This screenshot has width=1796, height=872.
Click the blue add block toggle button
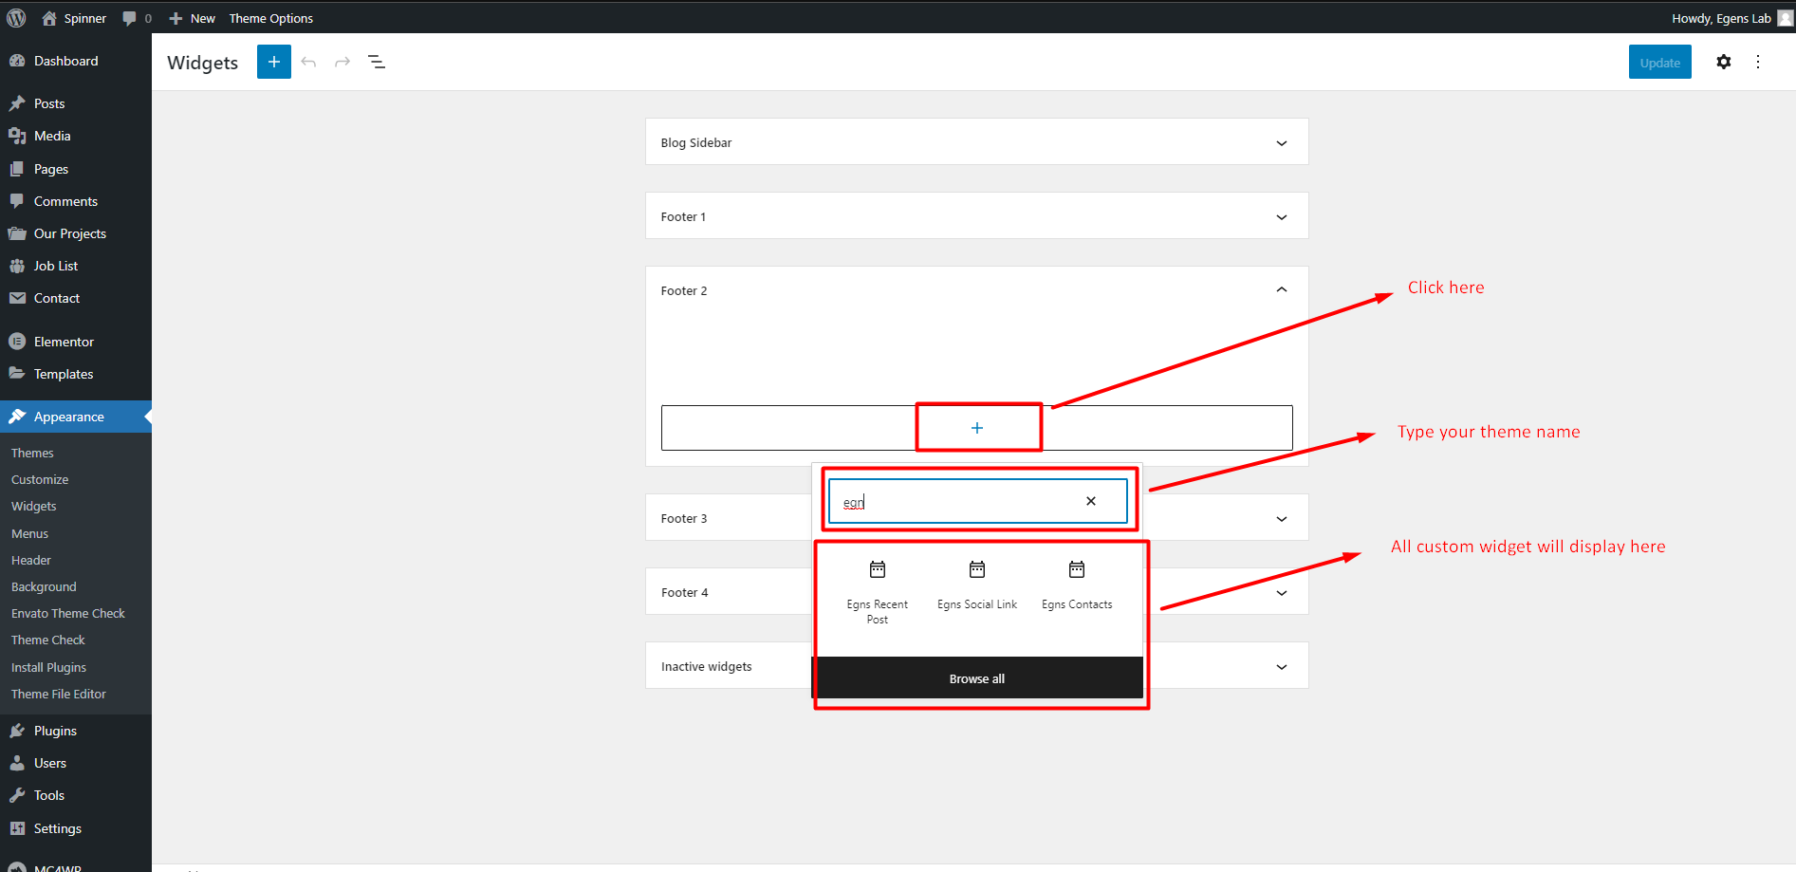tap(274, 62)
